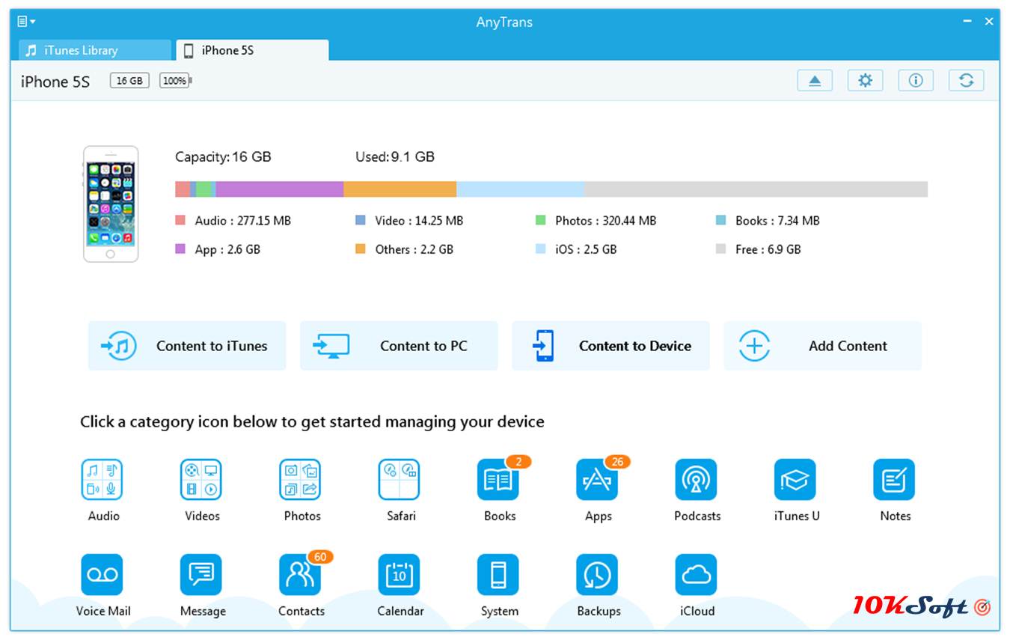Click Add Content
The height and width of the screenshot is (640, 1010).
(822, 346)
